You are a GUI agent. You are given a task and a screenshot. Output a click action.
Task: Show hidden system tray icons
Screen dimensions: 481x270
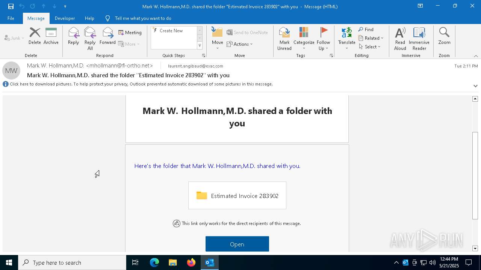[x=396, y=262]
